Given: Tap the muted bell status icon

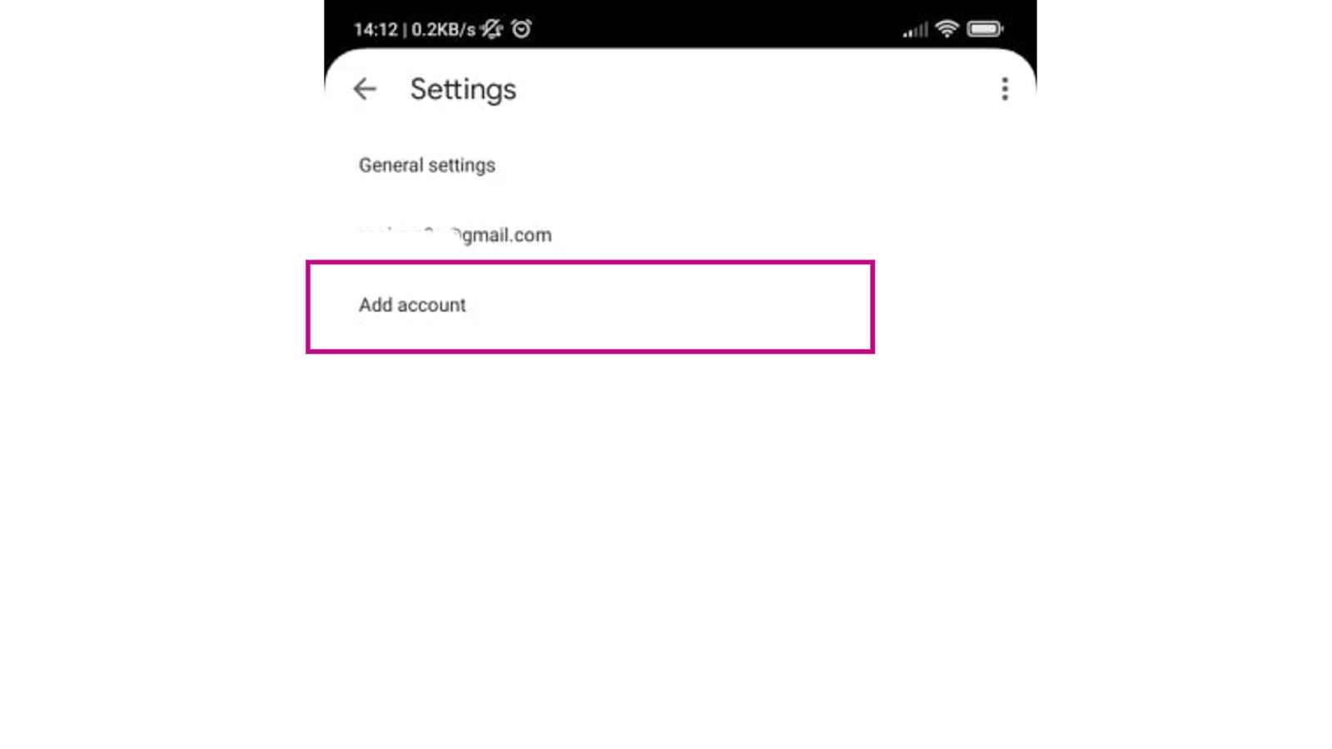Looking at the screenshot, I should point(492,29).
